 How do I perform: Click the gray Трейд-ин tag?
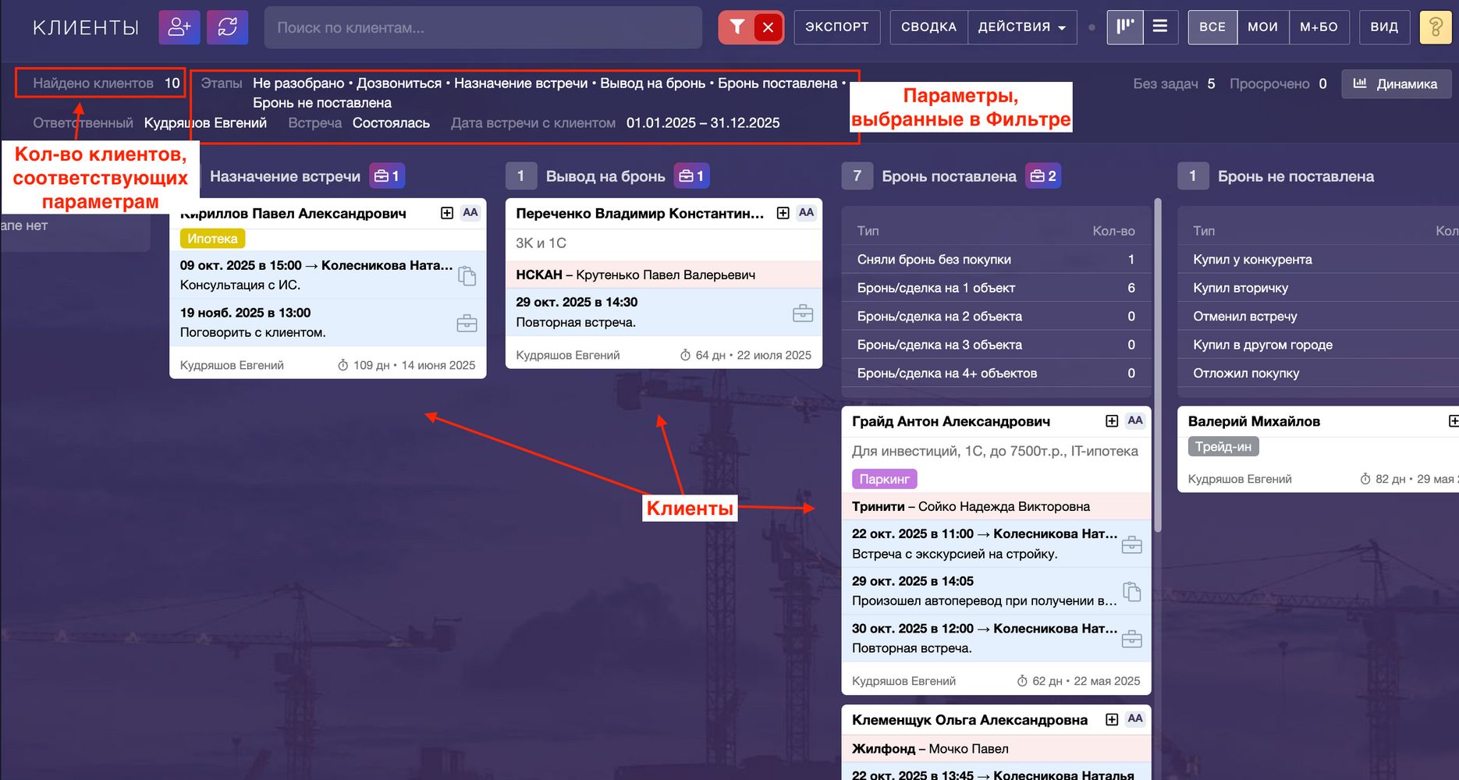(1223, 447)
